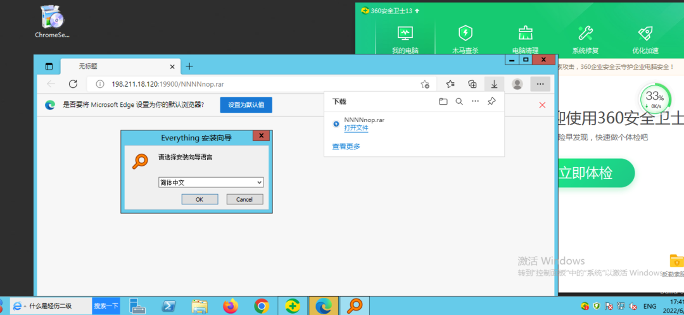The image size is (684, 315).
Task: Launch Chrome from taskbar
Action: [x=262, y=306]
